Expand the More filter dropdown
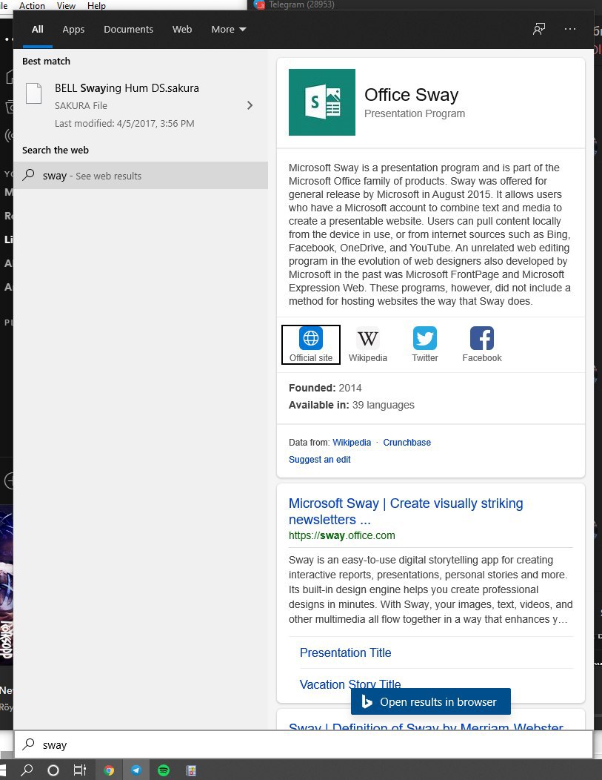 tap(229, 30)
